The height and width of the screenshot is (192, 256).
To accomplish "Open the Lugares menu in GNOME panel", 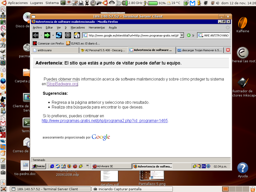I will click(36, 3).
